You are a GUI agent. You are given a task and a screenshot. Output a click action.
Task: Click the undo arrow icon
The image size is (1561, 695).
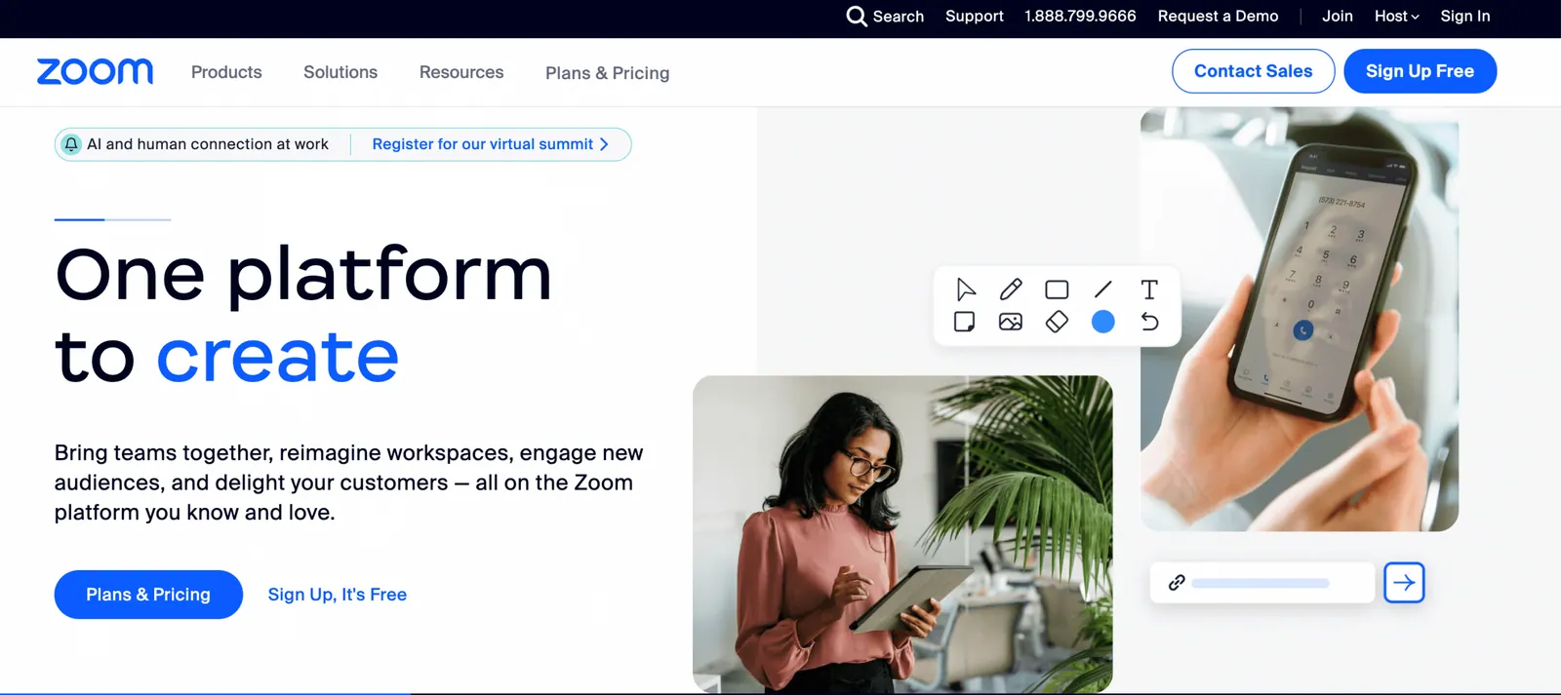point(1150,322)
